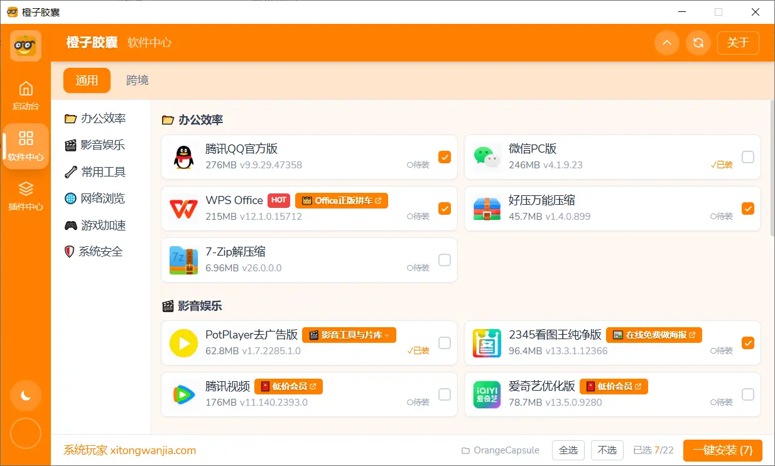The image size is (775, 466).
Task: Click the QQ penguin app icon
Action: click(x=183, y=156)
